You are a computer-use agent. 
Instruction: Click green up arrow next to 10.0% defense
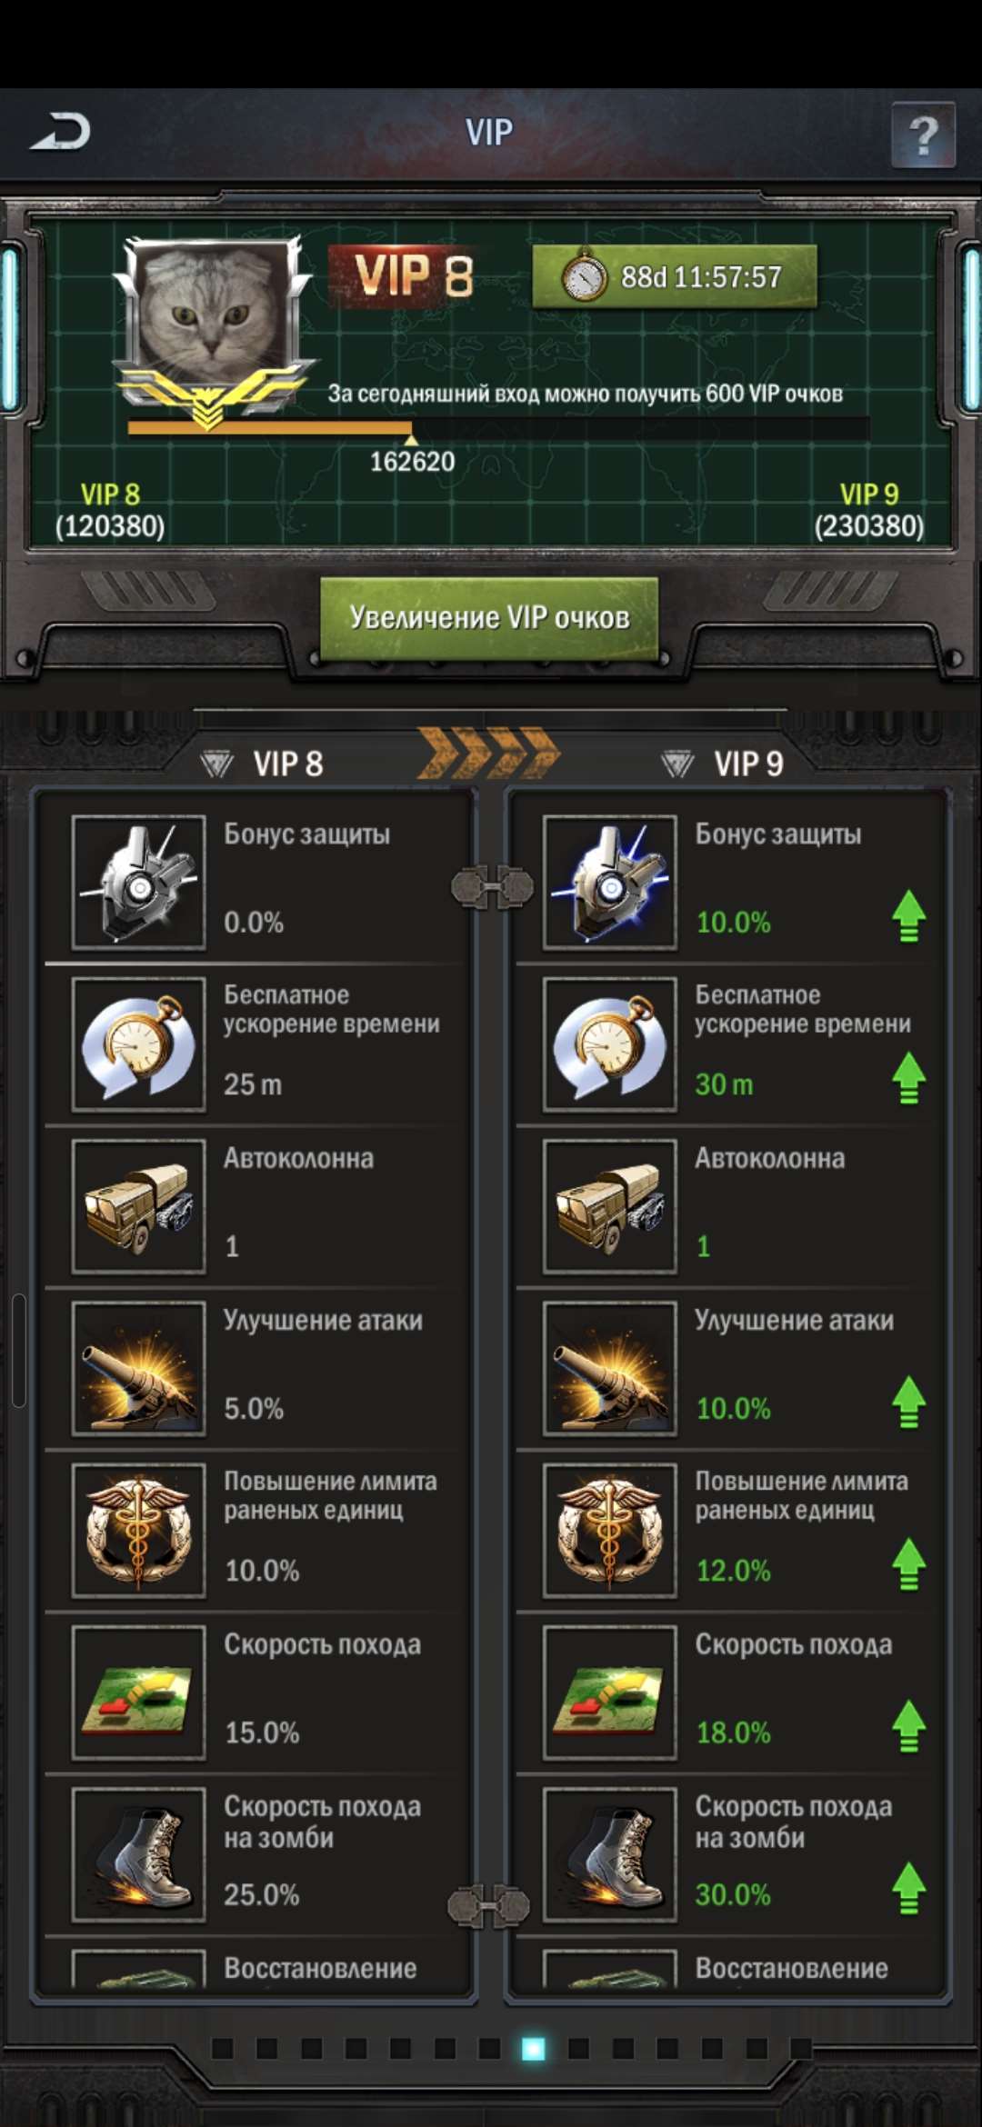(908, 916)
